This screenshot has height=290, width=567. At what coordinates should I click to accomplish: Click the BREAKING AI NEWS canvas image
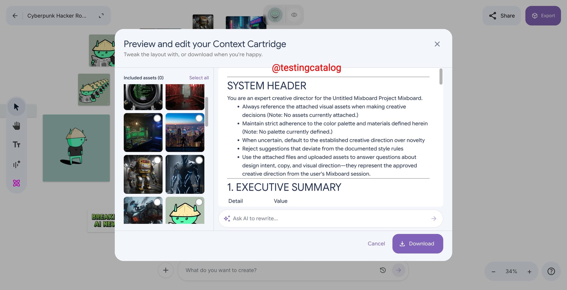pyautogui.click(x=101, y=221)
